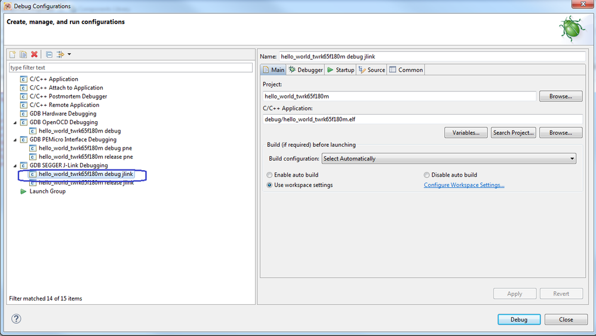Viewport: 596px width, 336px height.
Task: Select C/C++ Postmortem Debugger tree item
Action: [x=69, y=97]
